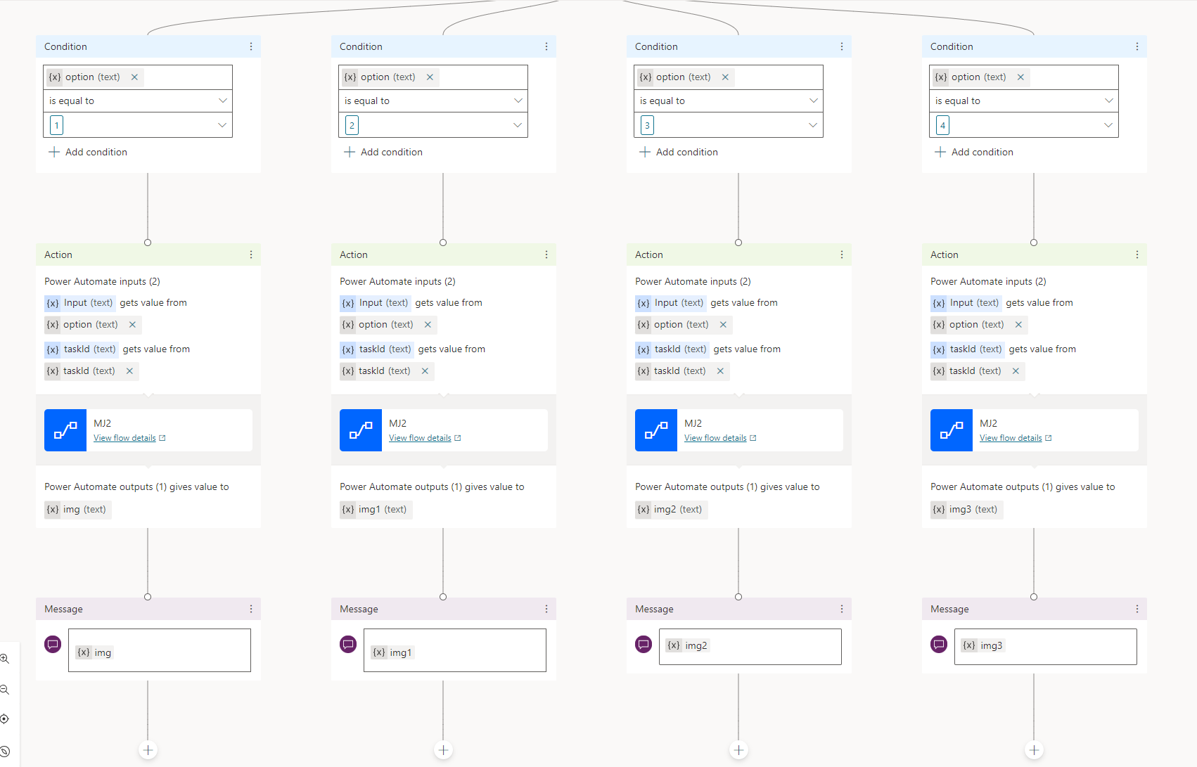1197x767 pixels.
Task: Add a node below the img2 message
Action: coord(738,750)
